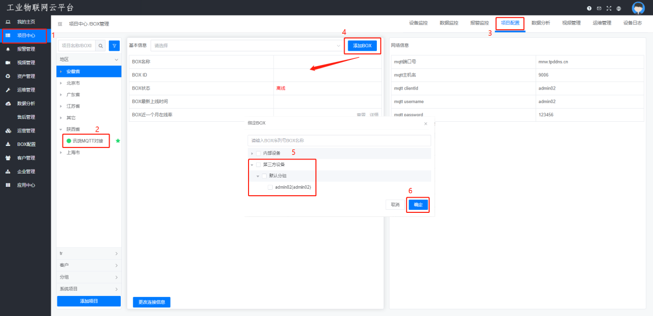The width and height of the screenshot is (653, 316).
Task: Close the 绑定BOX dialog
Action: pos(426,123)
